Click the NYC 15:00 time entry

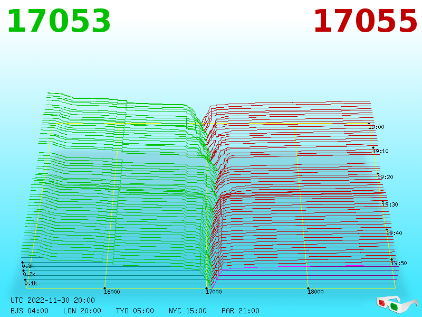click(188, 311)
